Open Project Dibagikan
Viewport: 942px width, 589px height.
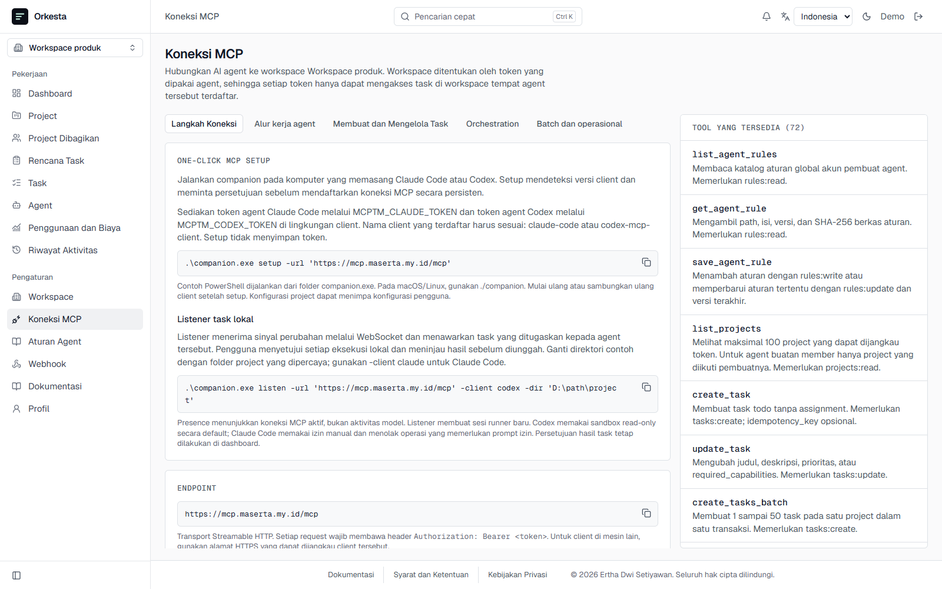coord(75,138)
